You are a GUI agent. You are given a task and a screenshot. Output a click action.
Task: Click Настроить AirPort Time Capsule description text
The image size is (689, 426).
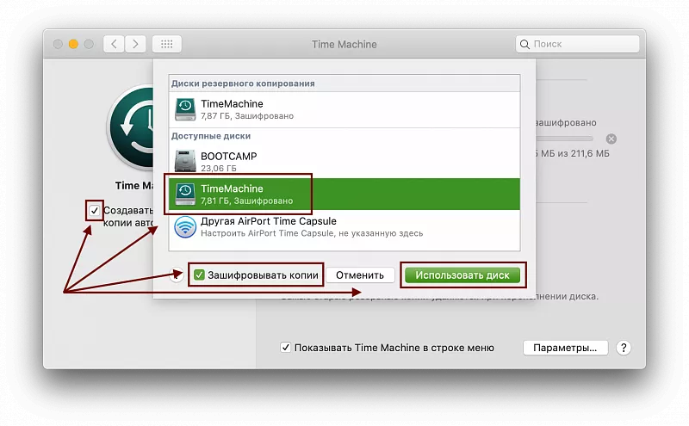point(312,233)
